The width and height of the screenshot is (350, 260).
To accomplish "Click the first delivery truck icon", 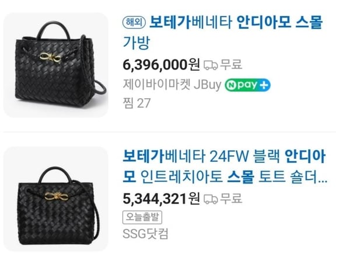I will point(211,65).
